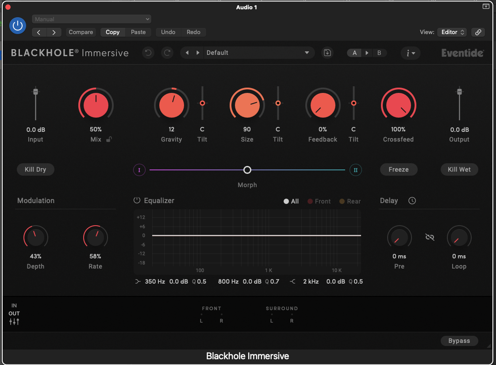Screen dimensions: 496x365
Task: Toggle the delay link icon
Action: [430, 237]
